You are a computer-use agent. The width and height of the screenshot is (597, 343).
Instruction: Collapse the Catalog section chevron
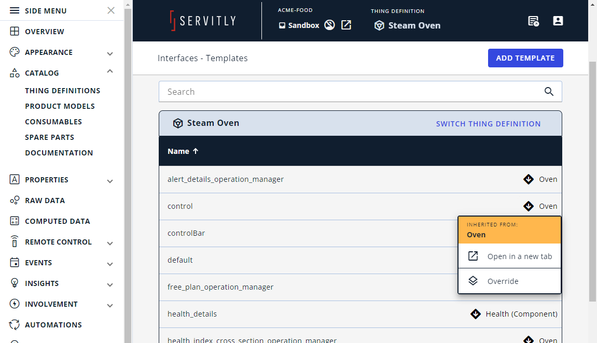(x=110, y=71)
